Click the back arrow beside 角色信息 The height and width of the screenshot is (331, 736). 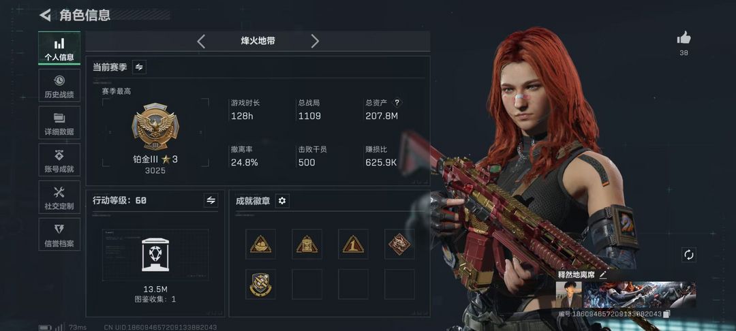[45, 15]
